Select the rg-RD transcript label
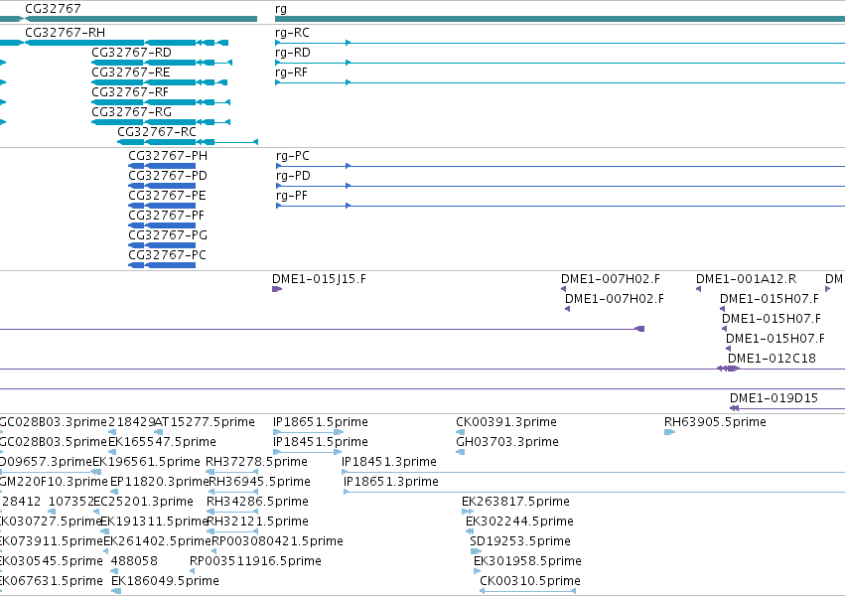The height and width of the screenshot is (596, 845). point(293,53)
